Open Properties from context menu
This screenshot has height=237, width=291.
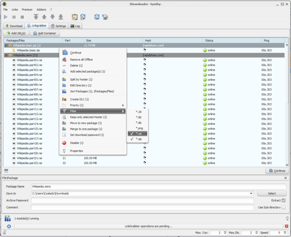93,151
